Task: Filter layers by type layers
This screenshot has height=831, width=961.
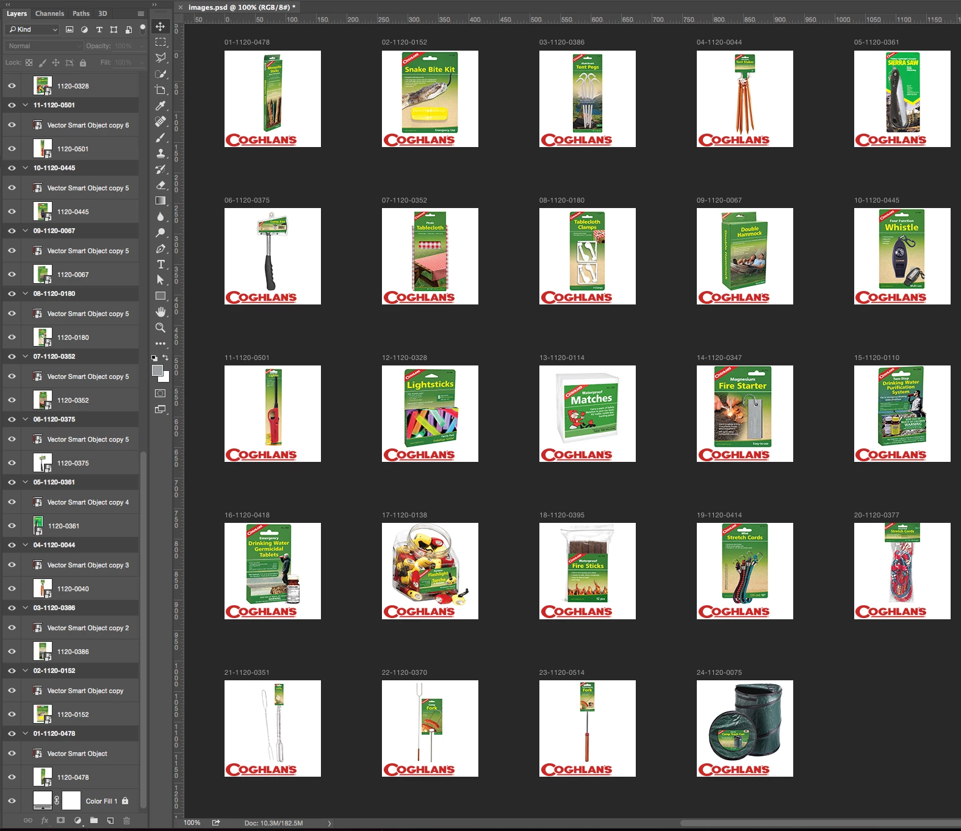Action: 99,29
